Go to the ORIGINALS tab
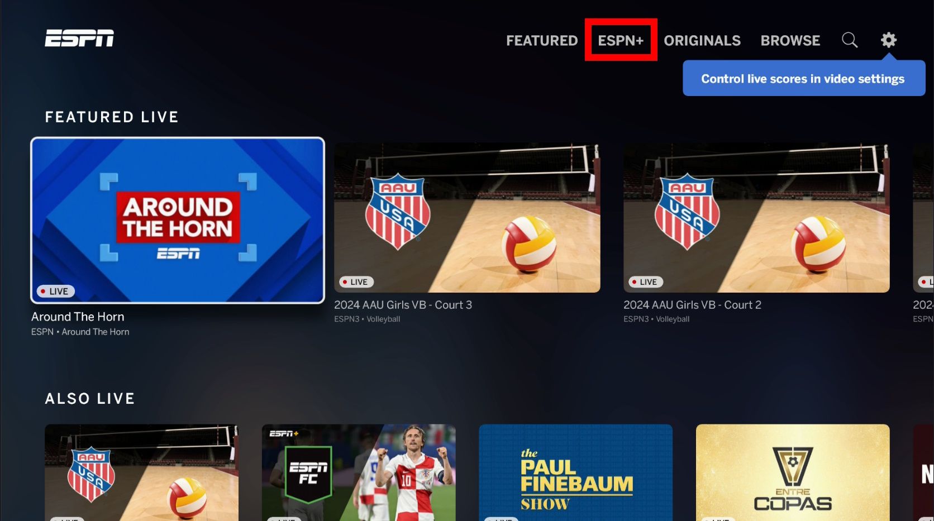 pos(702,41)
